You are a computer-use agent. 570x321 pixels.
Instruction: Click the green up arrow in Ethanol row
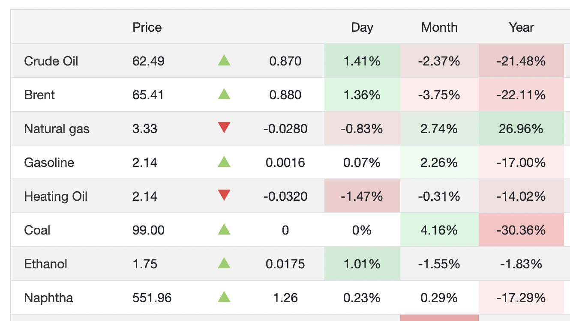click(x=224, y=263)
